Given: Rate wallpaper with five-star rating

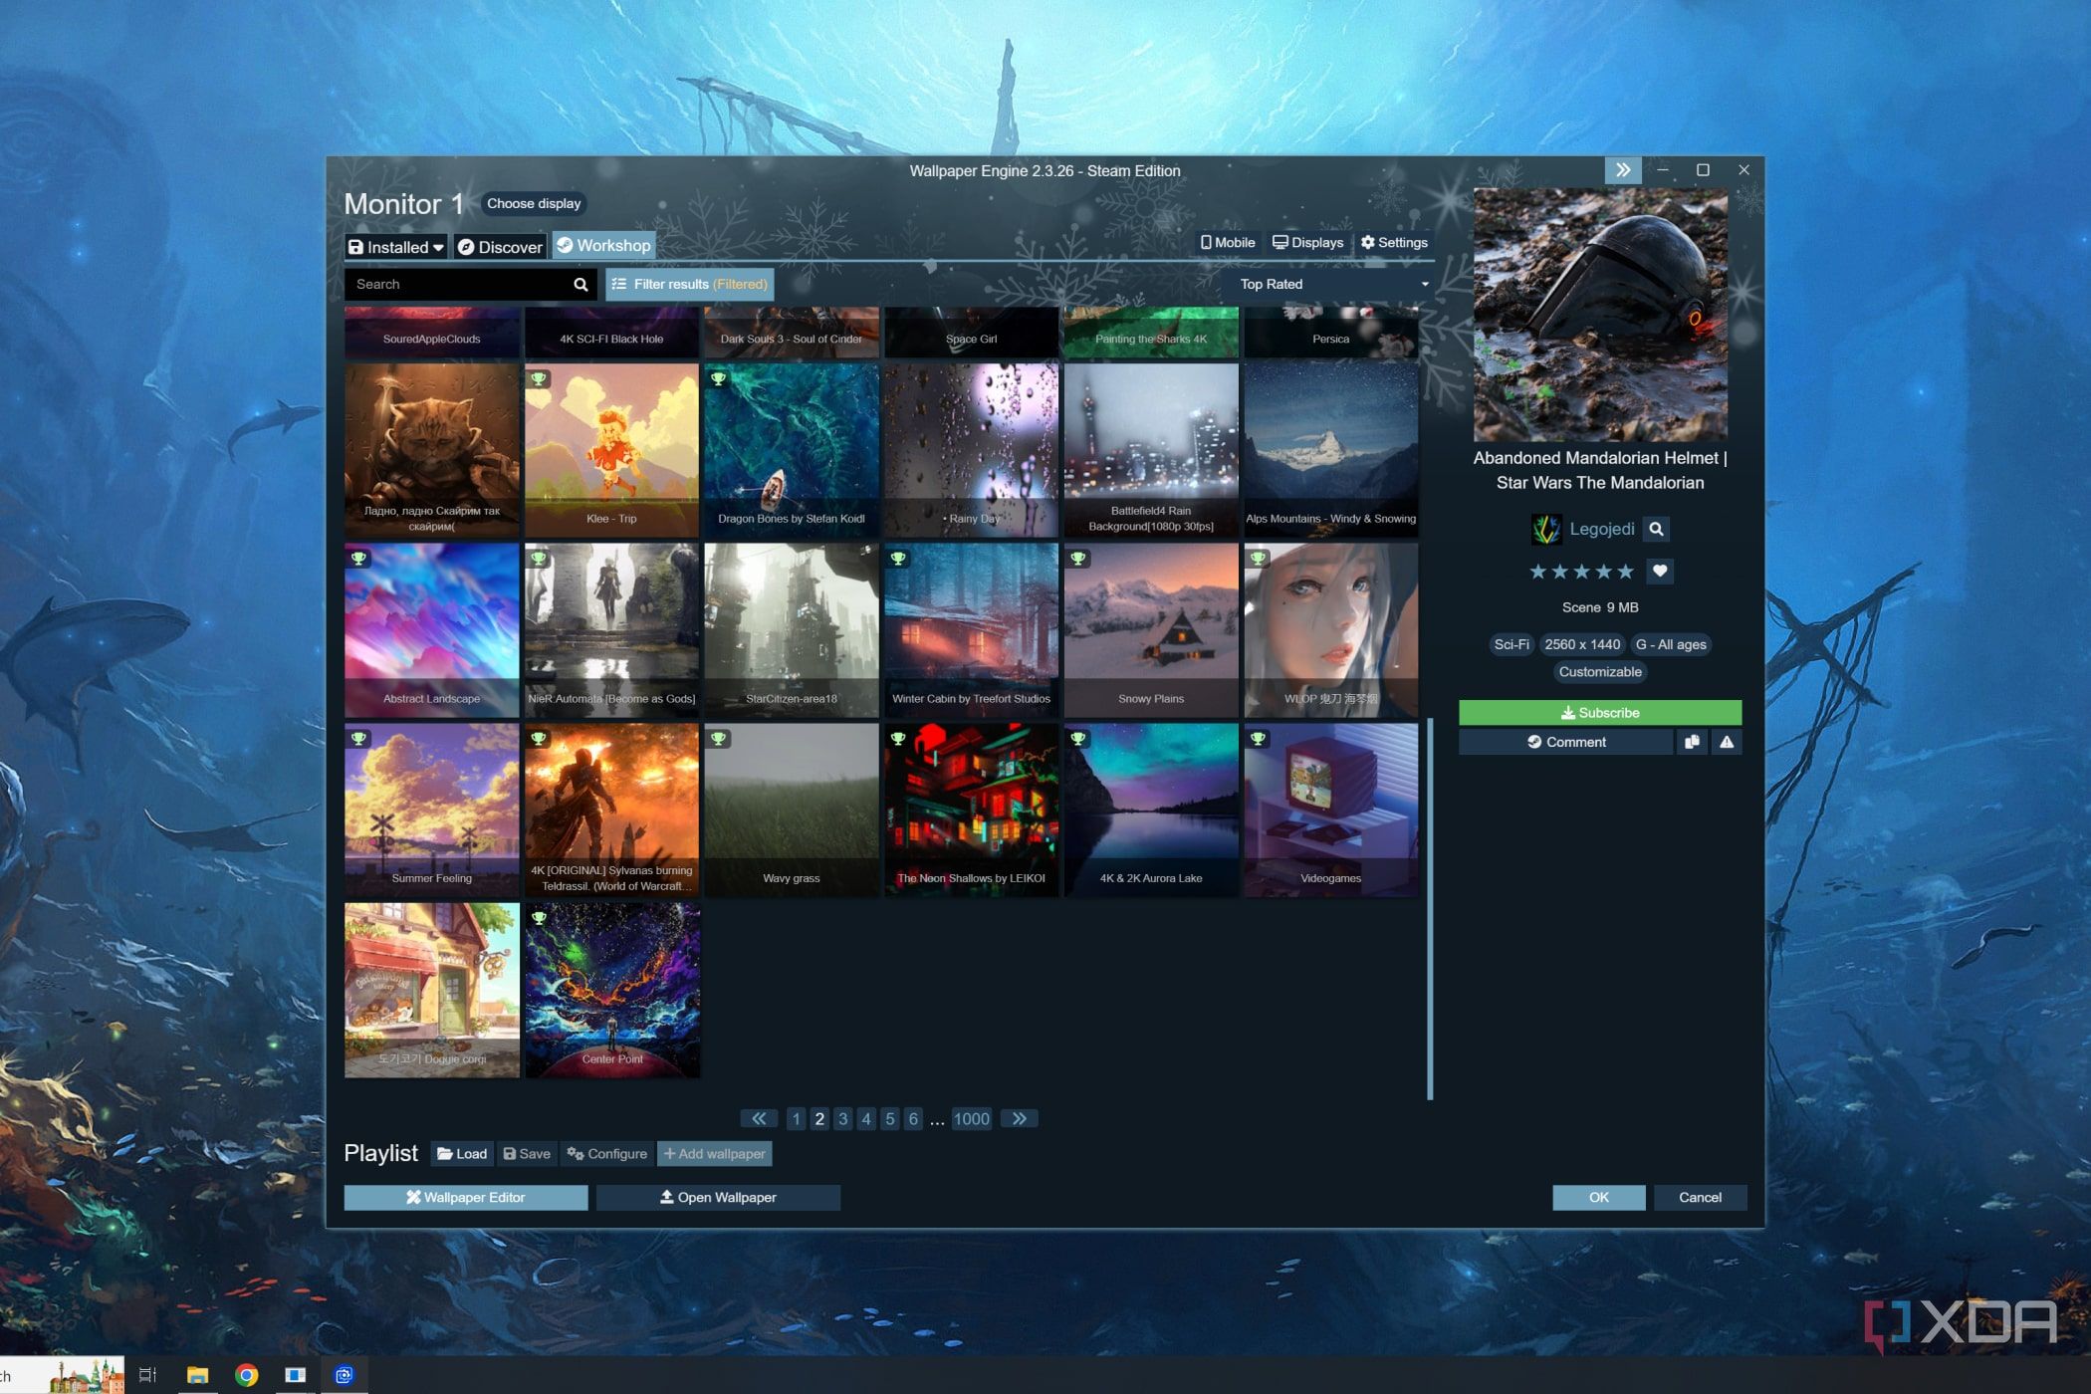Looking at the screenshot, I should click(x=1625, y=572).
